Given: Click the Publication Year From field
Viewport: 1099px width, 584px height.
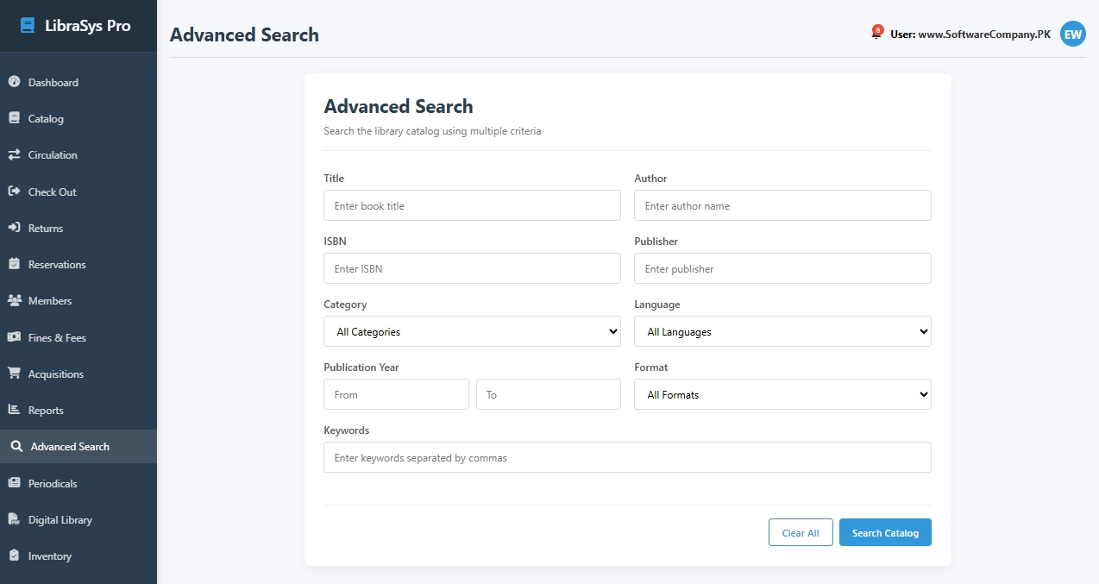Looking at the screenshot, I should pos(396,394).
